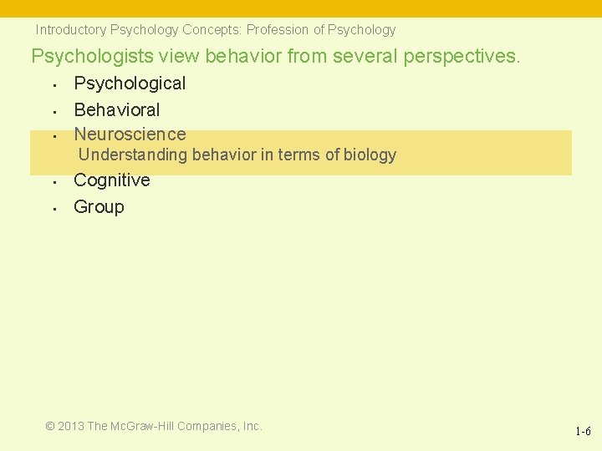Click the slide title about several perspectives
Screen dimensions: 602x451
[x=275, y=57]
